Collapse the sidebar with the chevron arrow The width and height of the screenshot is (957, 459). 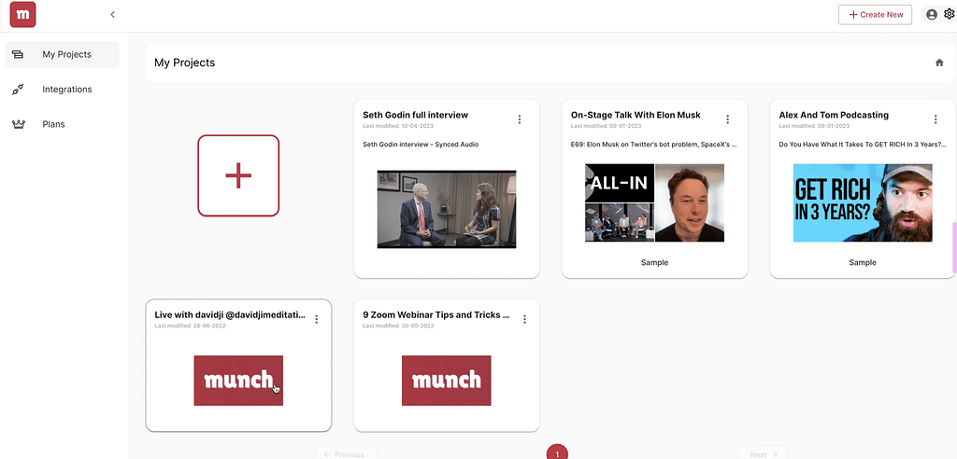(x=112, y=15)
